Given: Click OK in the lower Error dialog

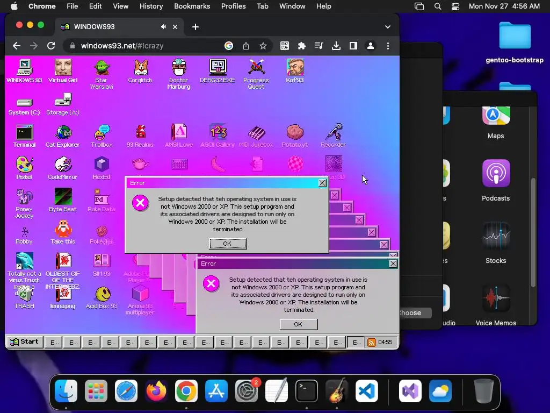Looking at the screenshot, I should pos(299,324).
